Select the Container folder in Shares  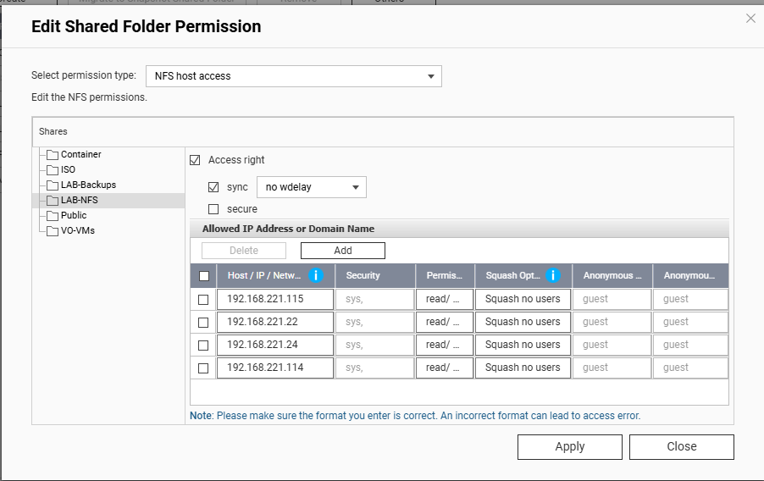point(80,154)
